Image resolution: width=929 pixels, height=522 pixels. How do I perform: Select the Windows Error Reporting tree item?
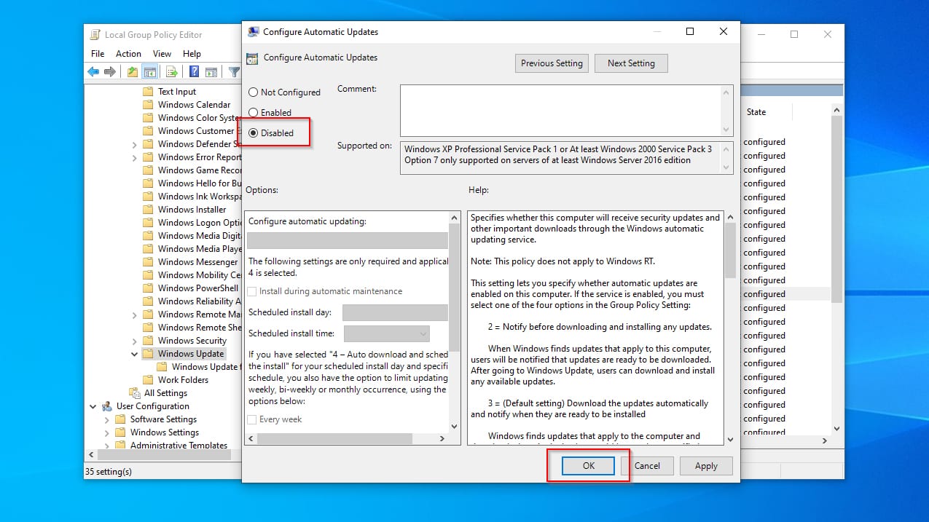click(199, 157)
